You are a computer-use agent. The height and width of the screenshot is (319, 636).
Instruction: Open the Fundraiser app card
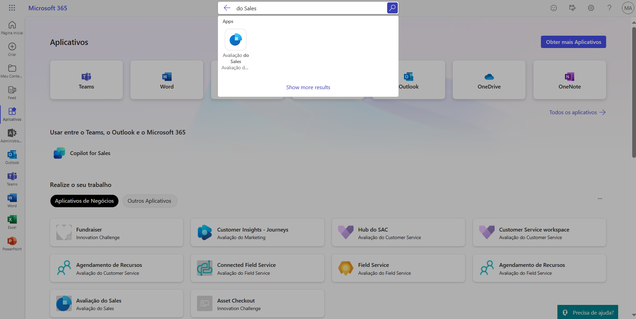(117, 233)
